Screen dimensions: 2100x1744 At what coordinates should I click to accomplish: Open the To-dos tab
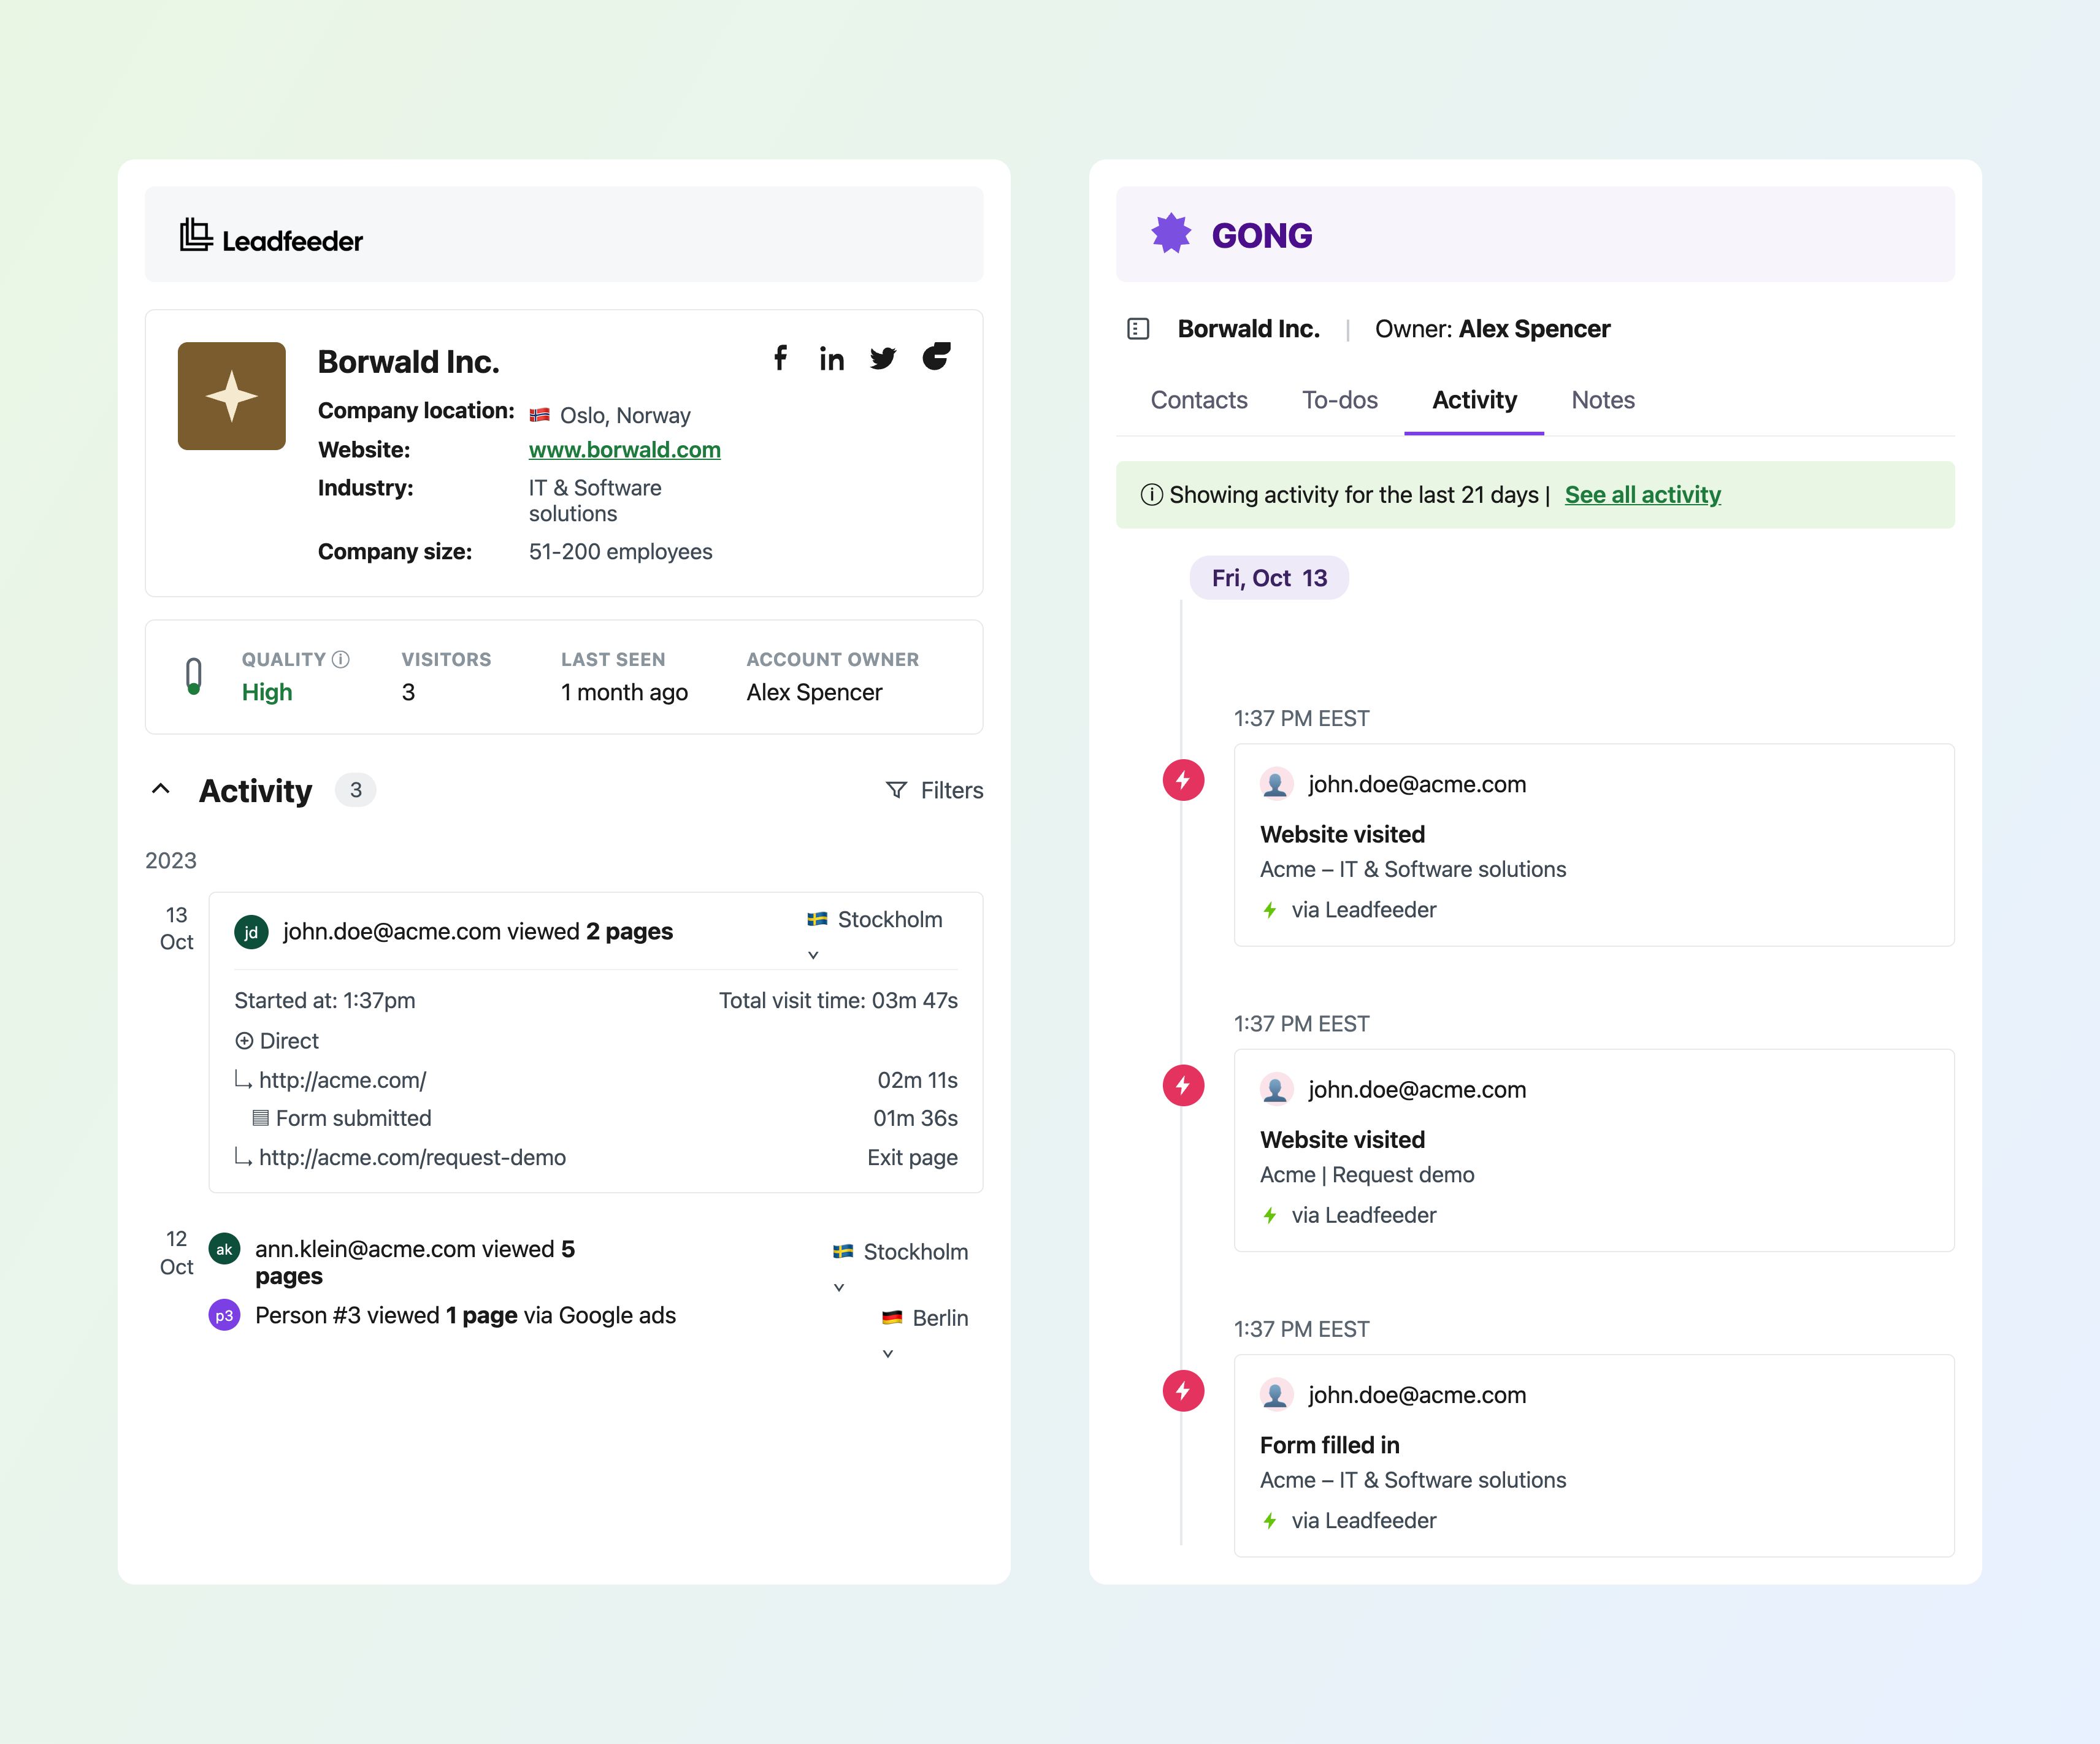pos(1340,400)
